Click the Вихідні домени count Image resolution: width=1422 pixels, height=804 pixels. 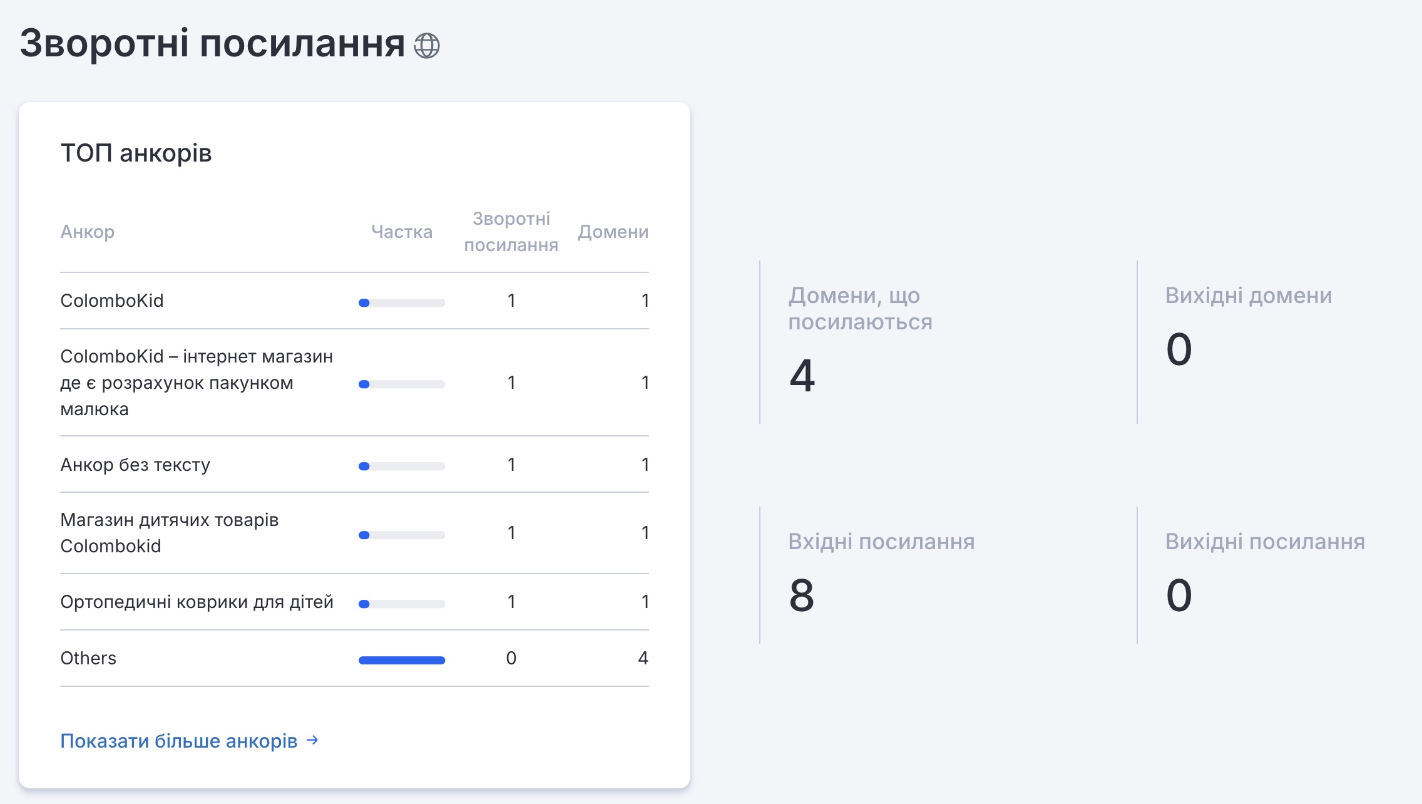(x=1179, y=349)
